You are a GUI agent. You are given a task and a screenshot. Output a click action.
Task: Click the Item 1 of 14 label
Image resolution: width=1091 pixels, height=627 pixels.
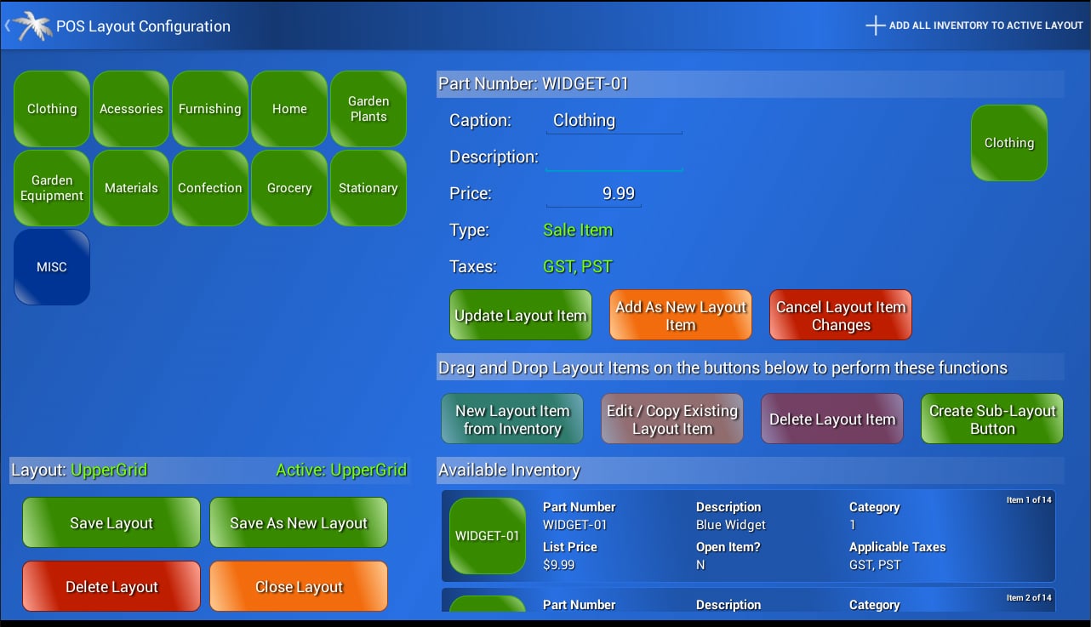click(x=1029, y=499)
